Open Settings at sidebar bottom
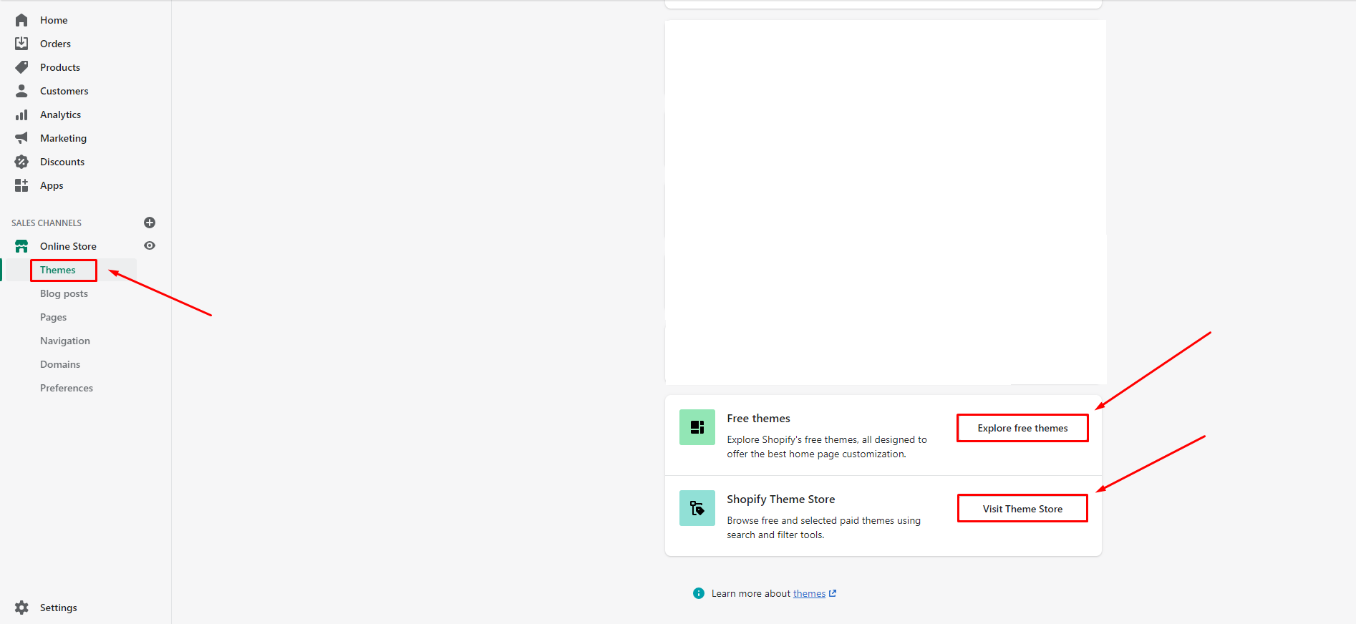The width and height of the screenshot is (1356, 624). click(x=59, y=608)
